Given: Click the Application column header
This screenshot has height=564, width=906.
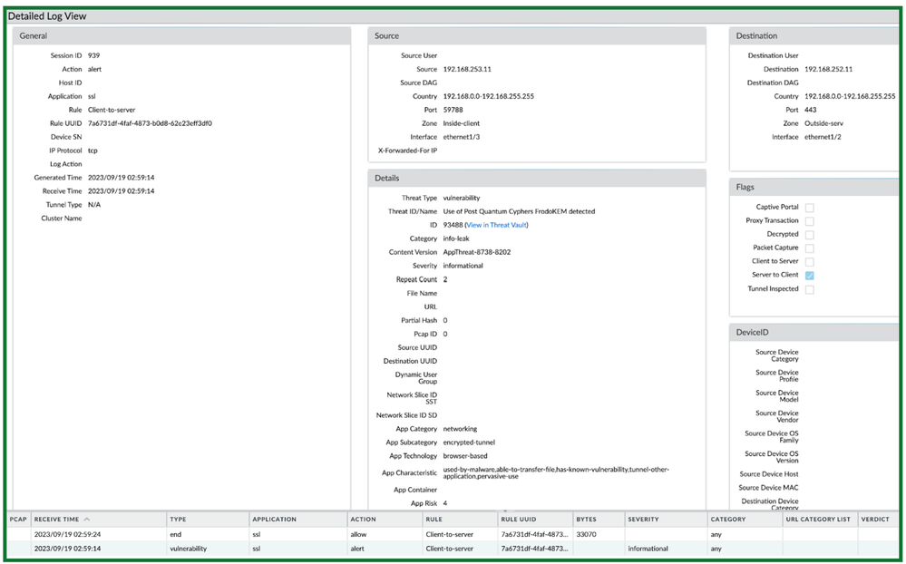Looking at the screenshot, I should coord(274,520).
